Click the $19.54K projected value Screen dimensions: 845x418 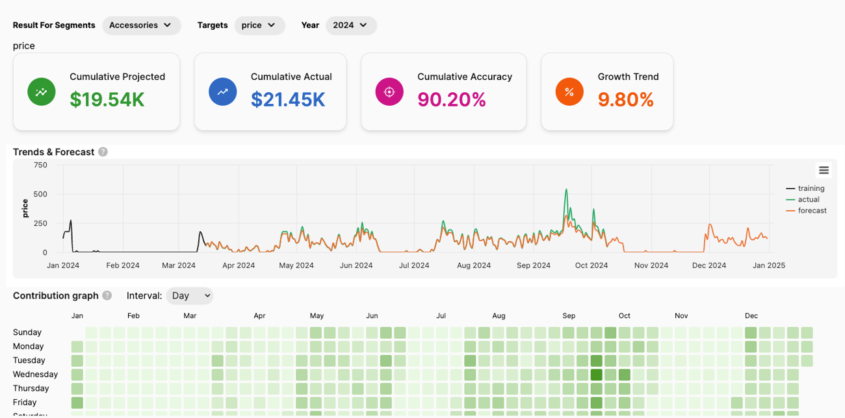107,99
